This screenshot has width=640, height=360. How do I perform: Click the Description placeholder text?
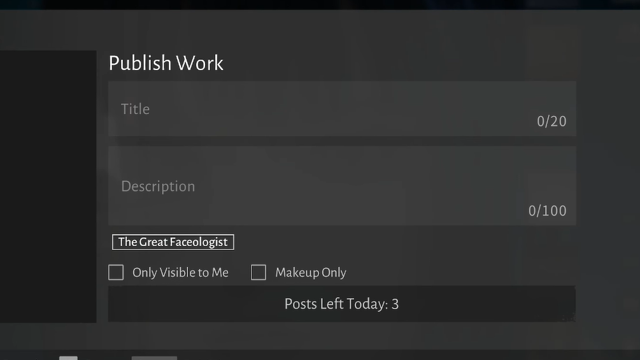[x=158, y=186]
